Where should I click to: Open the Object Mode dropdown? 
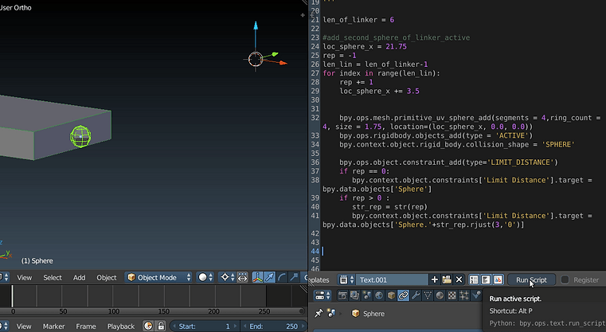[158, 278]
